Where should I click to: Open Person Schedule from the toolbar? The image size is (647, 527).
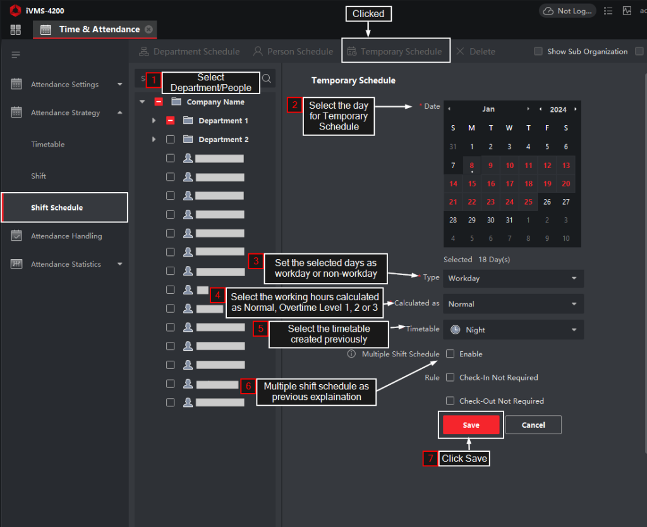293,52
